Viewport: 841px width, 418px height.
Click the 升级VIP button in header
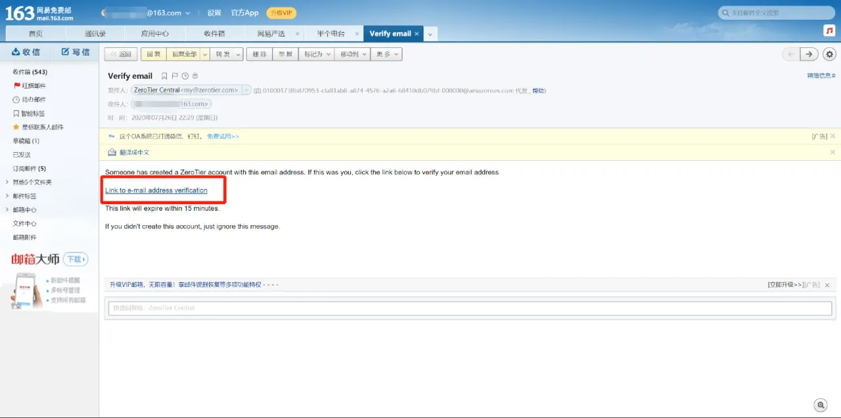pyautogui.click(x=281, y=13)
